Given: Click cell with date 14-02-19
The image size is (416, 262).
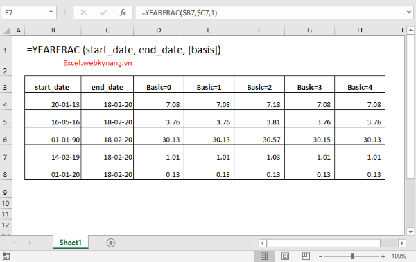Looking at the screenshot, I should 53,153.
